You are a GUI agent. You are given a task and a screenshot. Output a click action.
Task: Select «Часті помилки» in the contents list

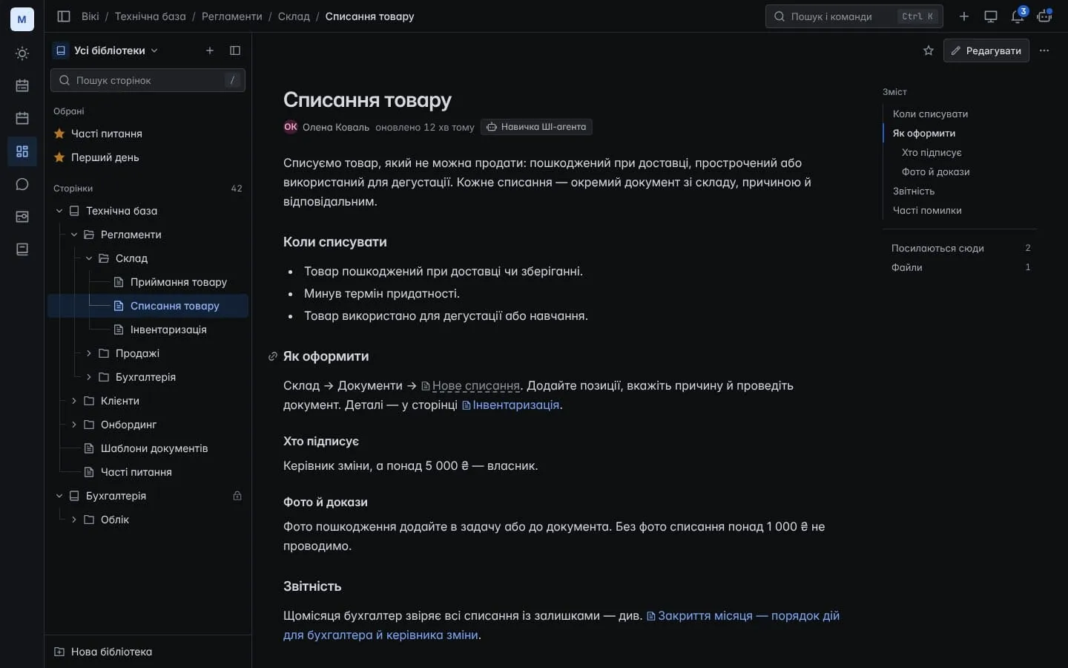(927, 210)
